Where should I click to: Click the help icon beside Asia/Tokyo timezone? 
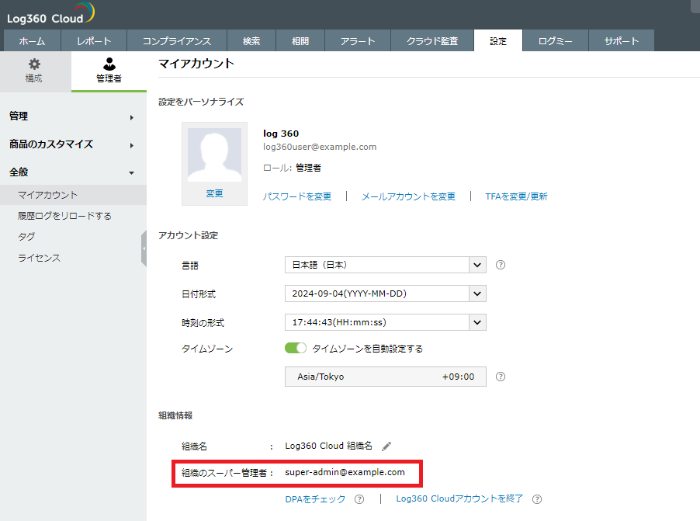[x=501, y=377]
